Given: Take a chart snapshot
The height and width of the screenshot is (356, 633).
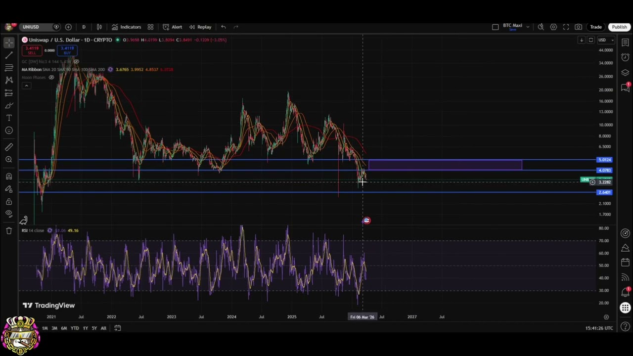Looking at the screenshot, I should [x=578, y=27].
